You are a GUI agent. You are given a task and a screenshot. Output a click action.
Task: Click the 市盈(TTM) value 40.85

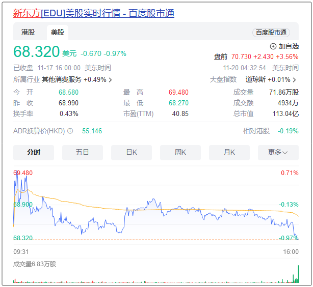pyautogui.click(x=180, y=114)
